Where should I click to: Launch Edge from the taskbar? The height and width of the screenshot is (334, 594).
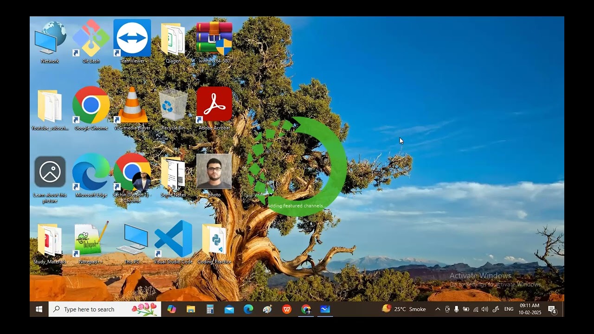[x=248, y=309]
